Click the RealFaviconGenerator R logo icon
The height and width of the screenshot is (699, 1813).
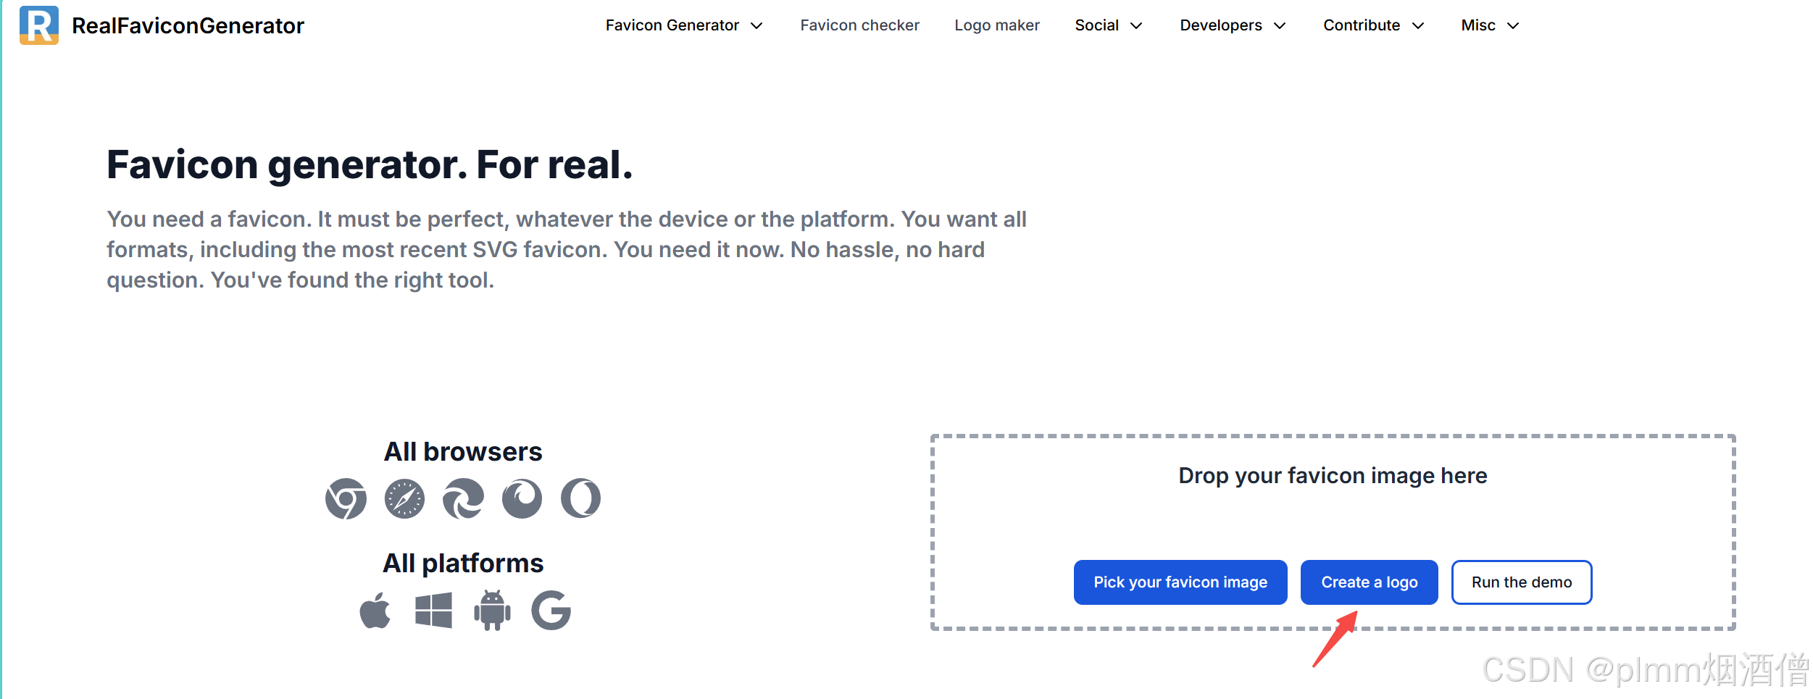(39, 25)
